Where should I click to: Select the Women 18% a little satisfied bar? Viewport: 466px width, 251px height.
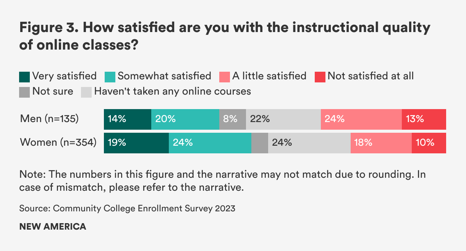(381, 143)
